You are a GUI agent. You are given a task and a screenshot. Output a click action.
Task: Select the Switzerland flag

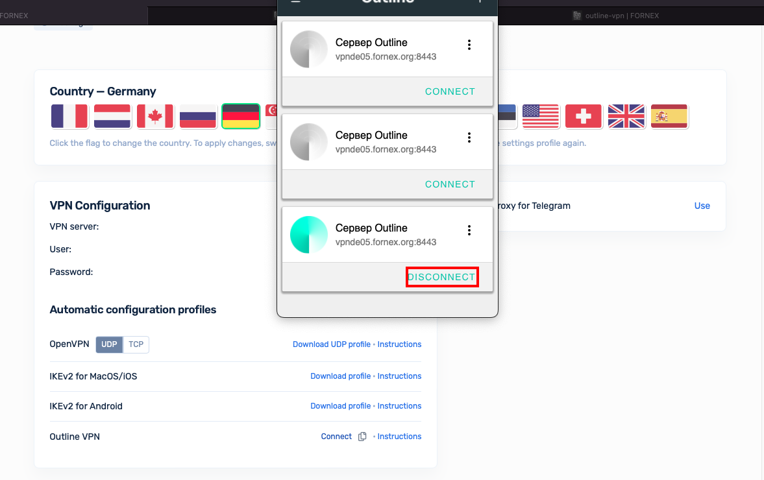coord(584,116)
